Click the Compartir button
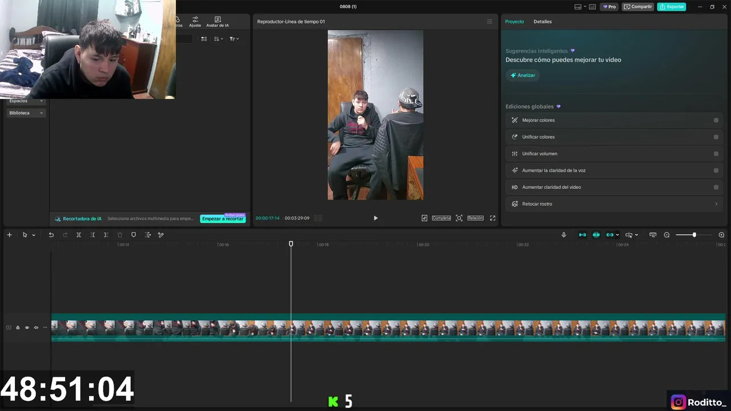The height and width of the screenshot is (411, 731). [x=638, y=7]
